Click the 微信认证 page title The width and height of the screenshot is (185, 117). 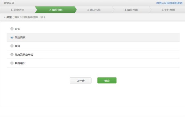click(x=9, y=3)
